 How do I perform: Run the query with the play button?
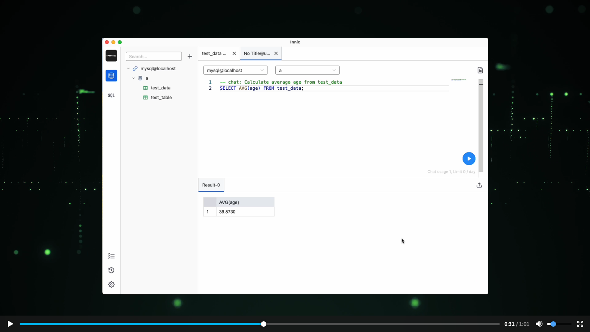tap(469, 159)
